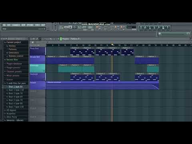This screenshot has height=144, width=192.
Task: Click the green icon beside Playlist title
Action: [61, 39]
